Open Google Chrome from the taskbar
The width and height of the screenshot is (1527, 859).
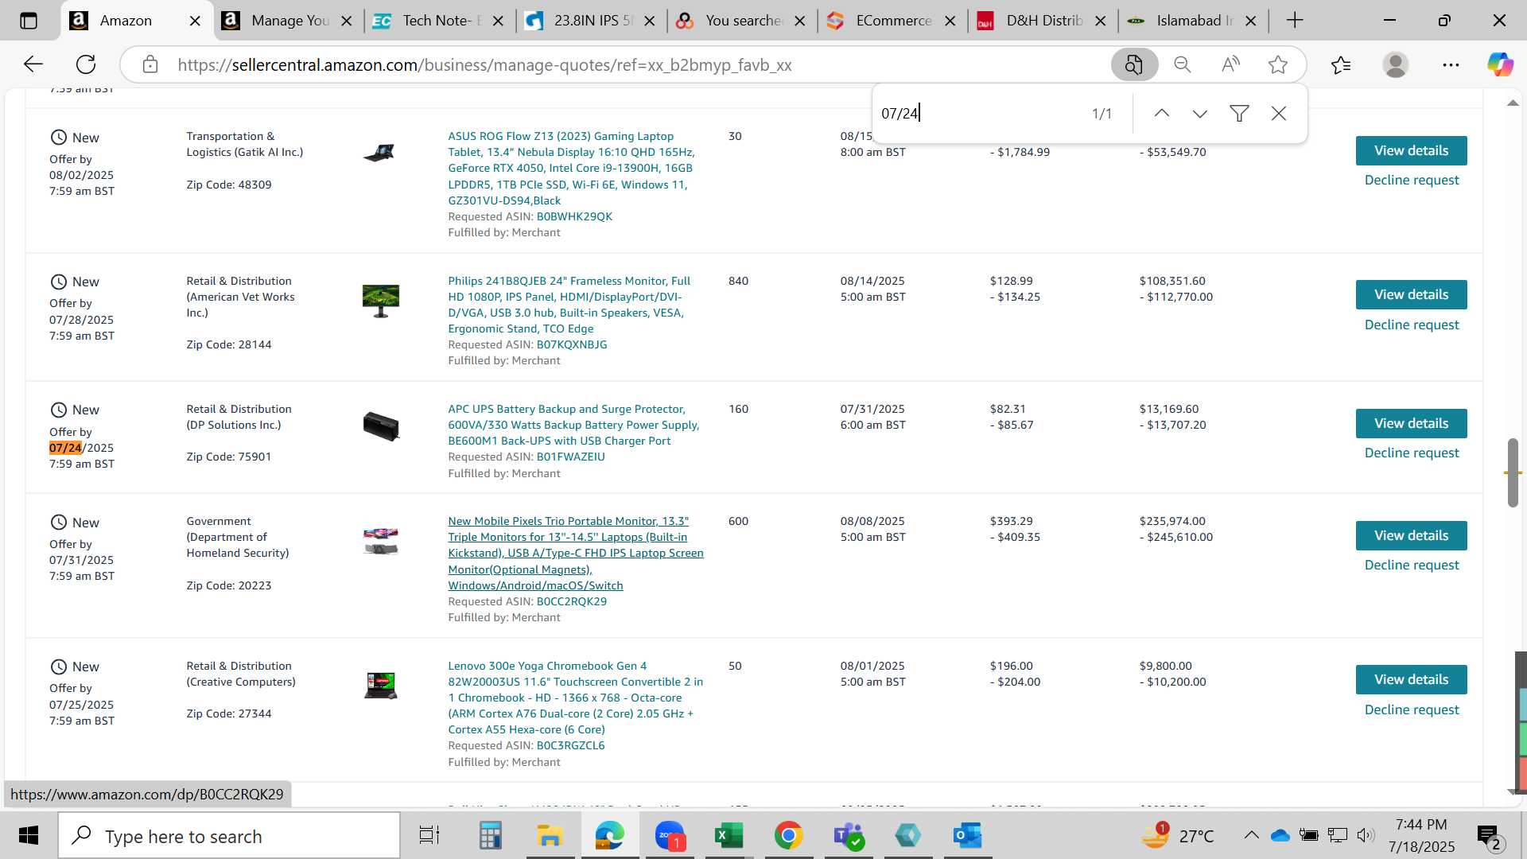(x=788, y=836)
